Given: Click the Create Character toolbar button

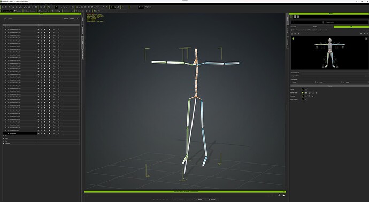Looking at the screenshot, I should [x=29, y=11].
